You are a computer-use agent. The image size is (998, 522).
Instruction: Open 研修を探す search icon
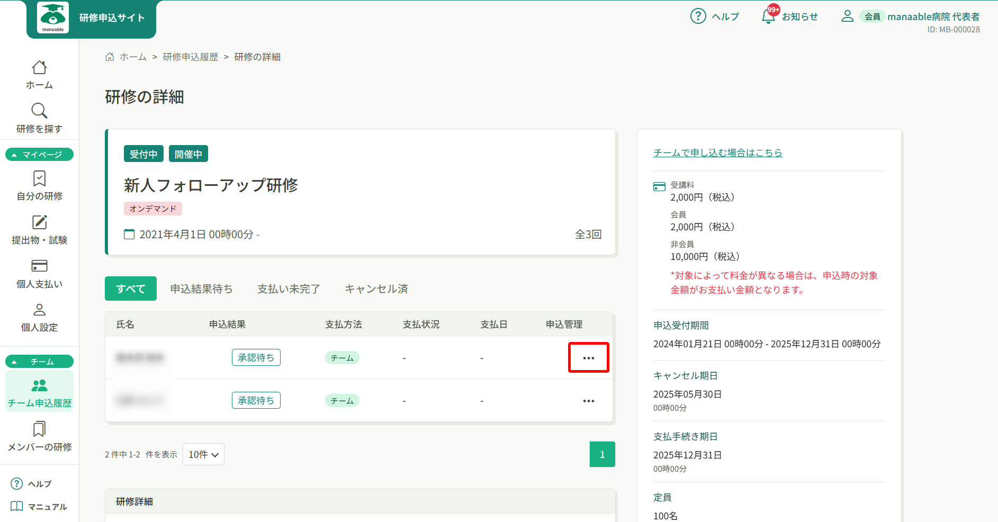(x=39, y=111)
